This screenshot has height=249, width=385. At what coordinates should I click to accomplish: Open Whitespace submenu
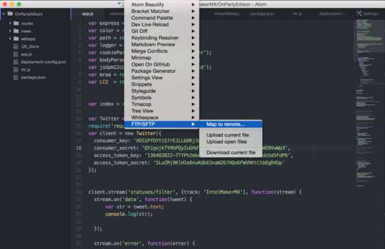pos(161,118)
